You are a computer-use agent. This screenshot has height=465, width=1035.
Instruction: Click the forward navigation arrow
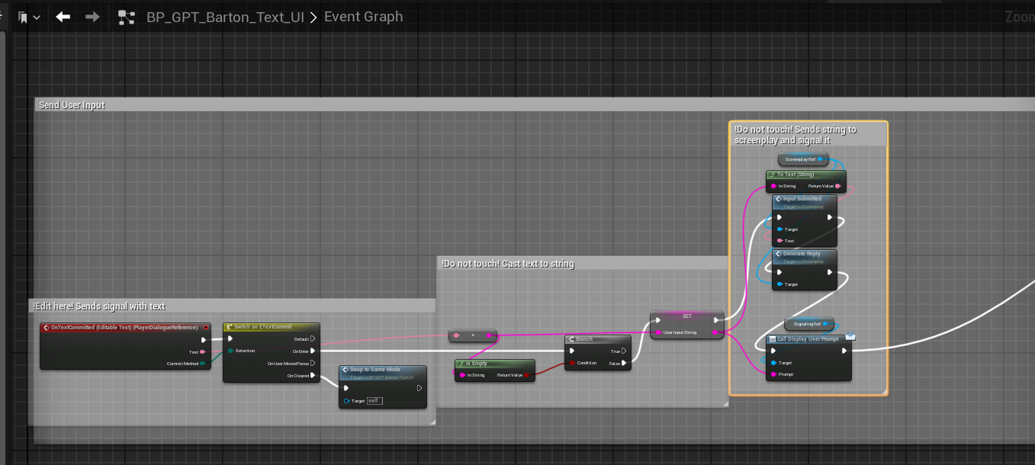pos(92,17)
